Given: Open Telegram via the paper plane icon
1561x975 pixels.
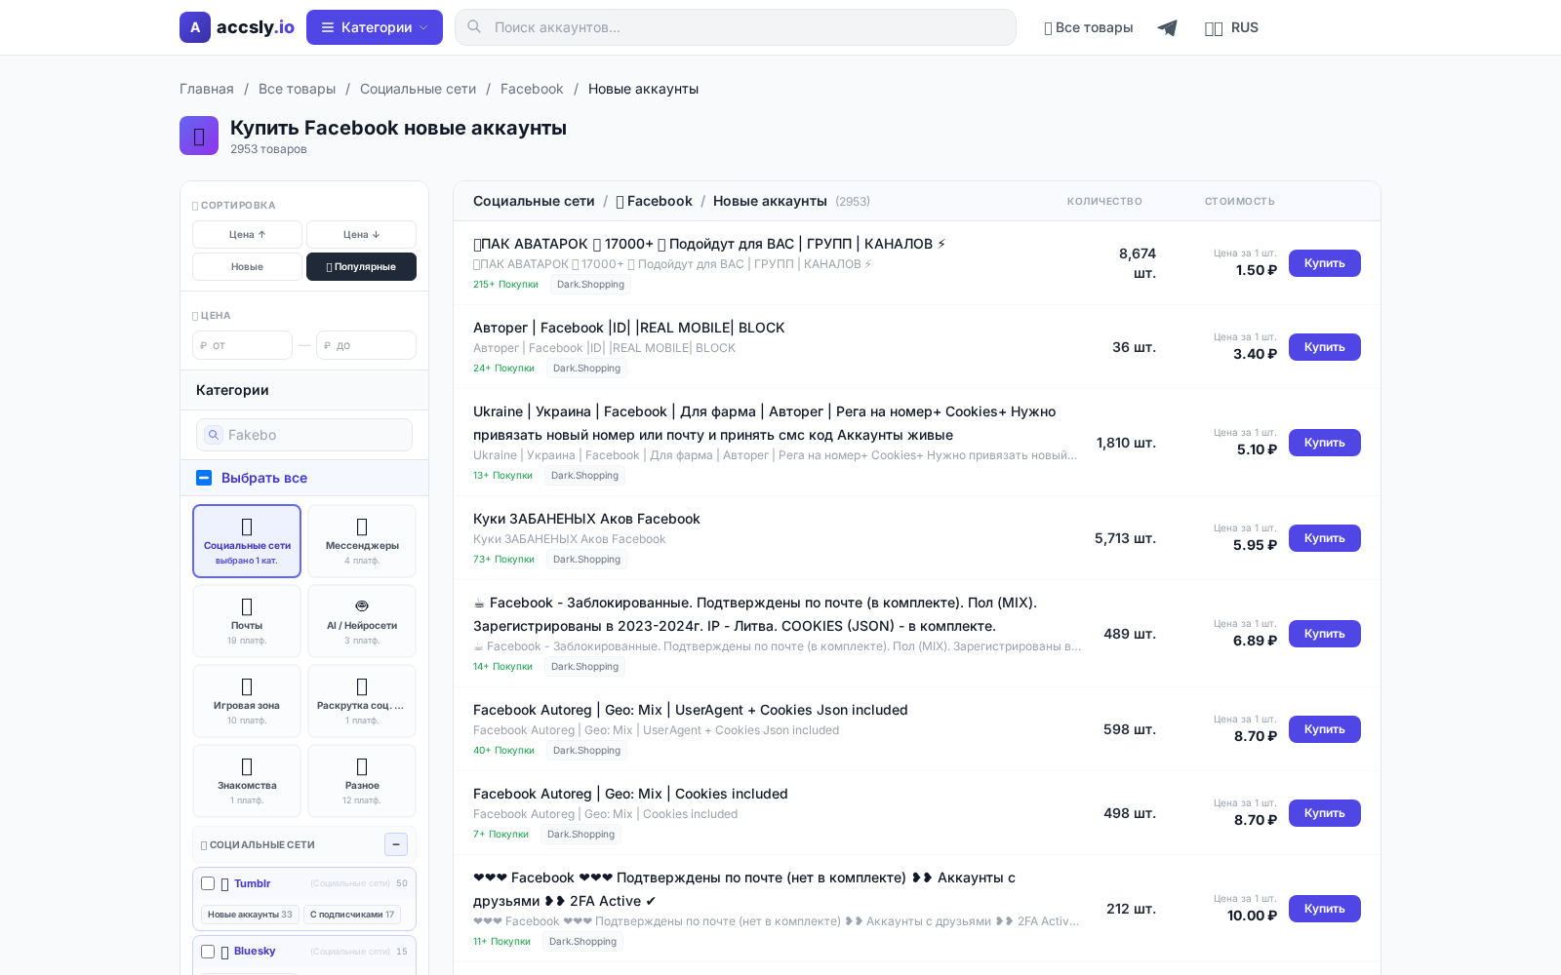Looking at the screenshot, I should 1167,27.
